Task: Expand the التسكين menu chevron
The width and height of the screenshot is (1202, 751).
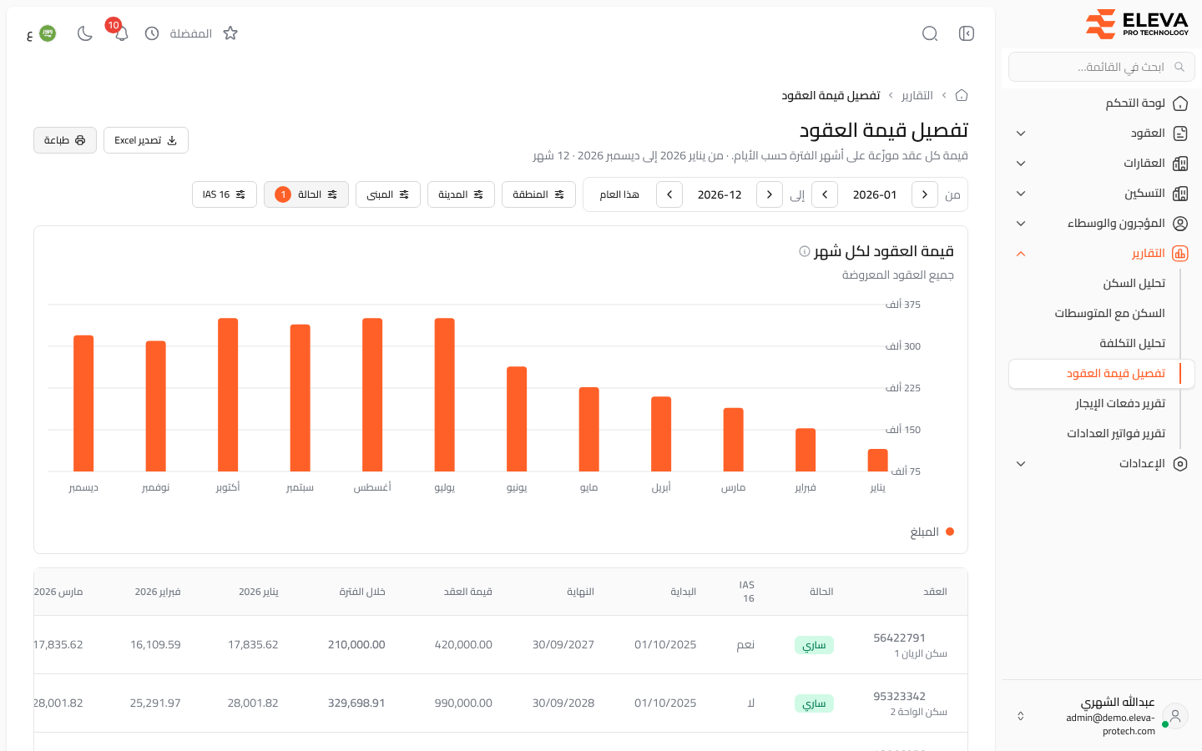Action: pos(1021,194)
